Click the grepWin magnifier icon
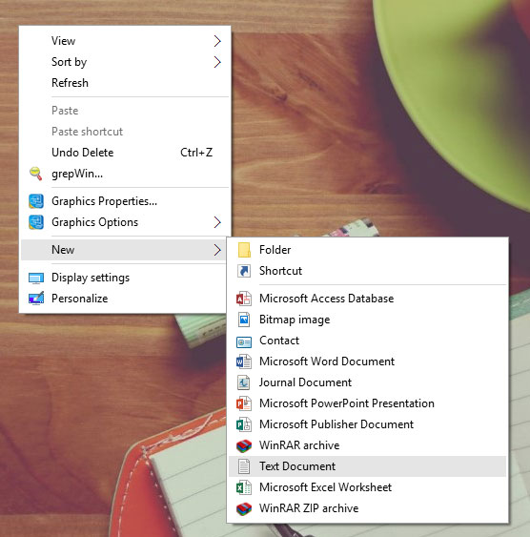Image resolution: width=530 pixels, height=537 pixels. coord(36,174)
